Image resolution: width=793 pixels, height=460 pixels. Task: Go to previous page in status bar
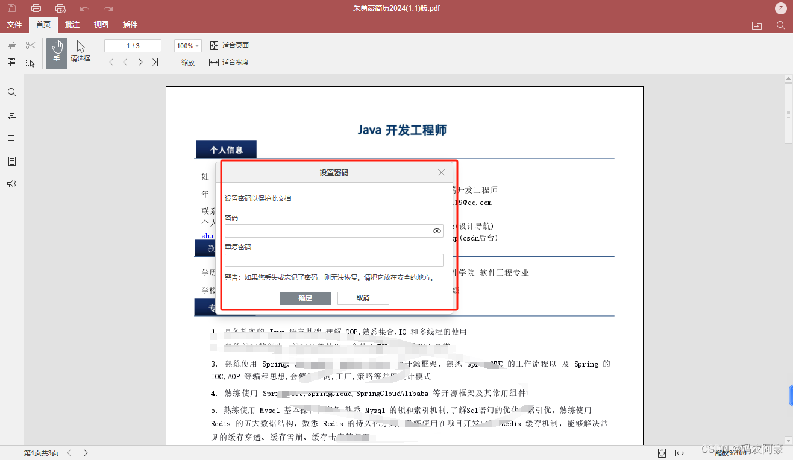69,452
